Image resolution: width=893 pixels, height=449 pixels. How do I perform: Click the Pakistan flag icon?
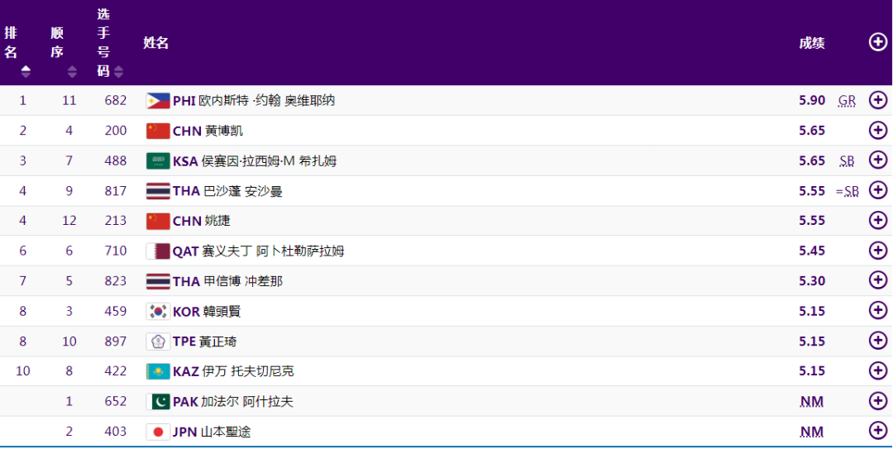pos(158,402)
